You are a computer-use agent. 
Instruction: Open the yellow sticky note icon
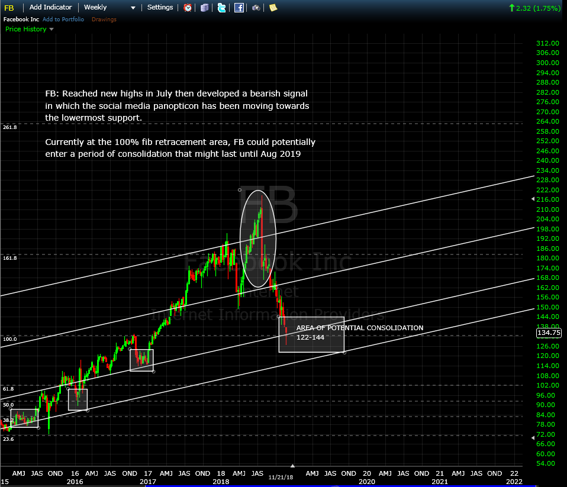[x=273, y=8]
